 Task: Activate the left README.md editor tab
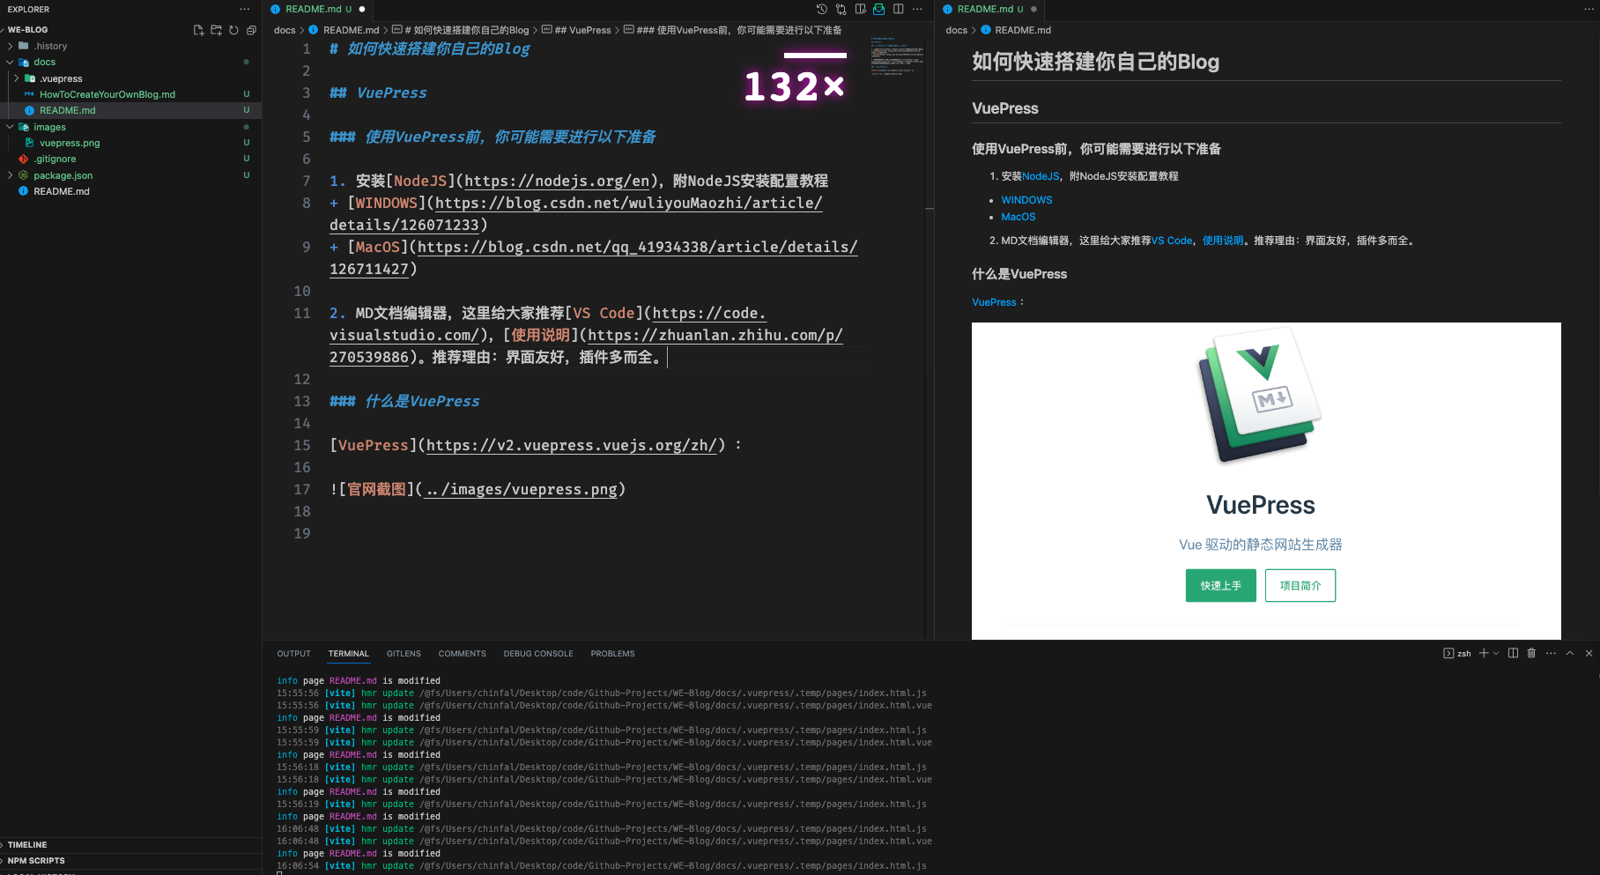[317, 9]
